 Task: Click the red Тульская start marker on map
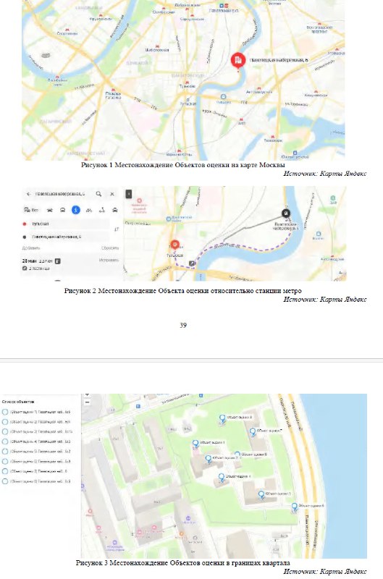[174, 245]
